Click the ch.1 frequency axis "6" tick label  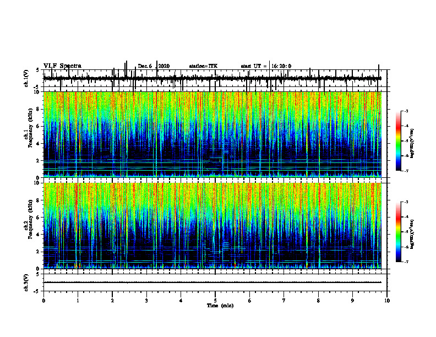point(38,126)
